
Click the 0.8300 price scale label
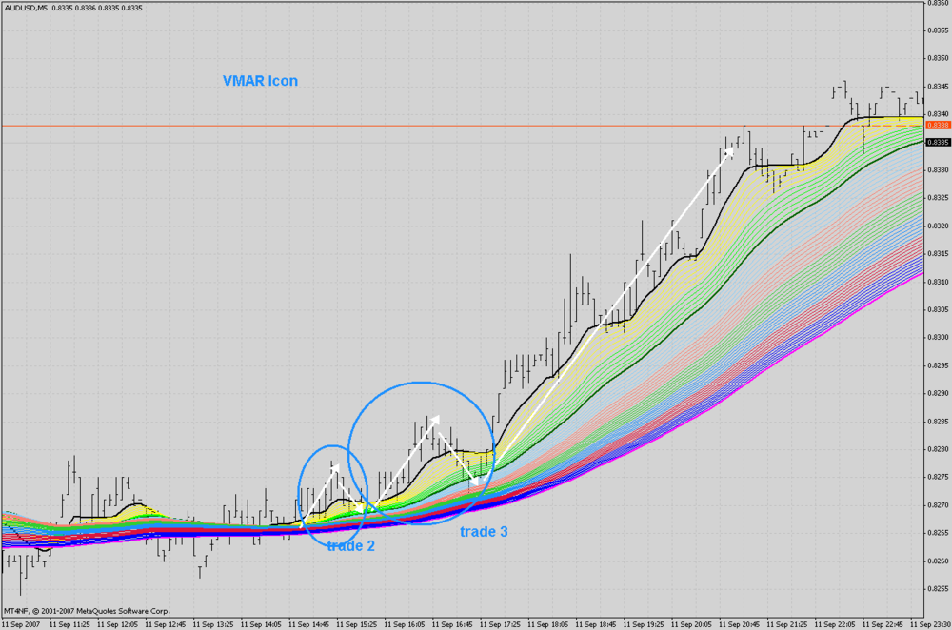(938, 338)
